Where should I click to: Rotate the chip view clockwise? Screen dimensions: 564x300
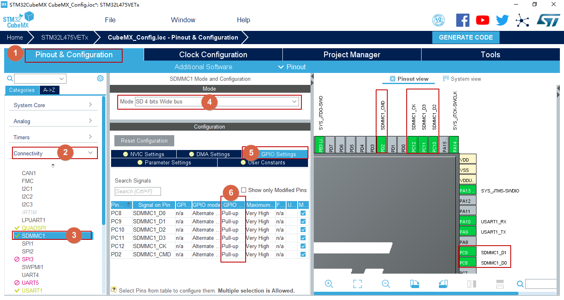(415, 284)
